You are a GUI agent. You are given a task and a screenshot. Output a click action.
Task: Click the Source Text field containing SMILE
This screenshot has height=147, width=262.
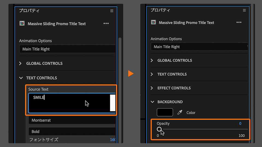(69, 103)
